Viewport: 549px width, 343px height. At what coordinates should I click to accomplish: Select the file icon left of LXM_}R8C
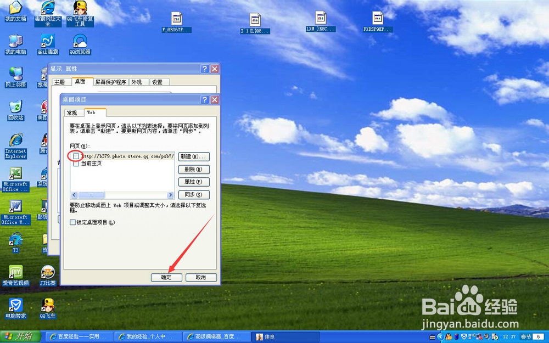(255, 23)
